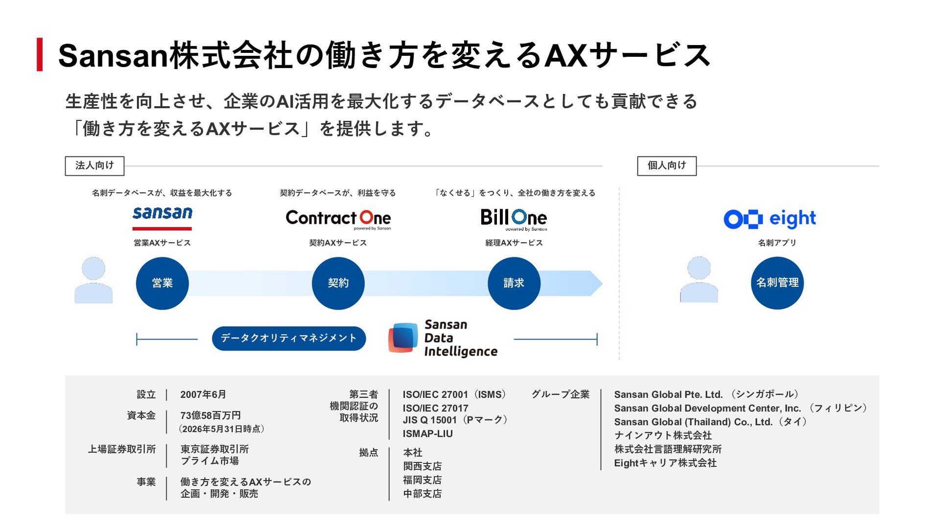This screenshot has width=940, height=530.
Task: Click the text 名刺アプリ
Action: 777,243
